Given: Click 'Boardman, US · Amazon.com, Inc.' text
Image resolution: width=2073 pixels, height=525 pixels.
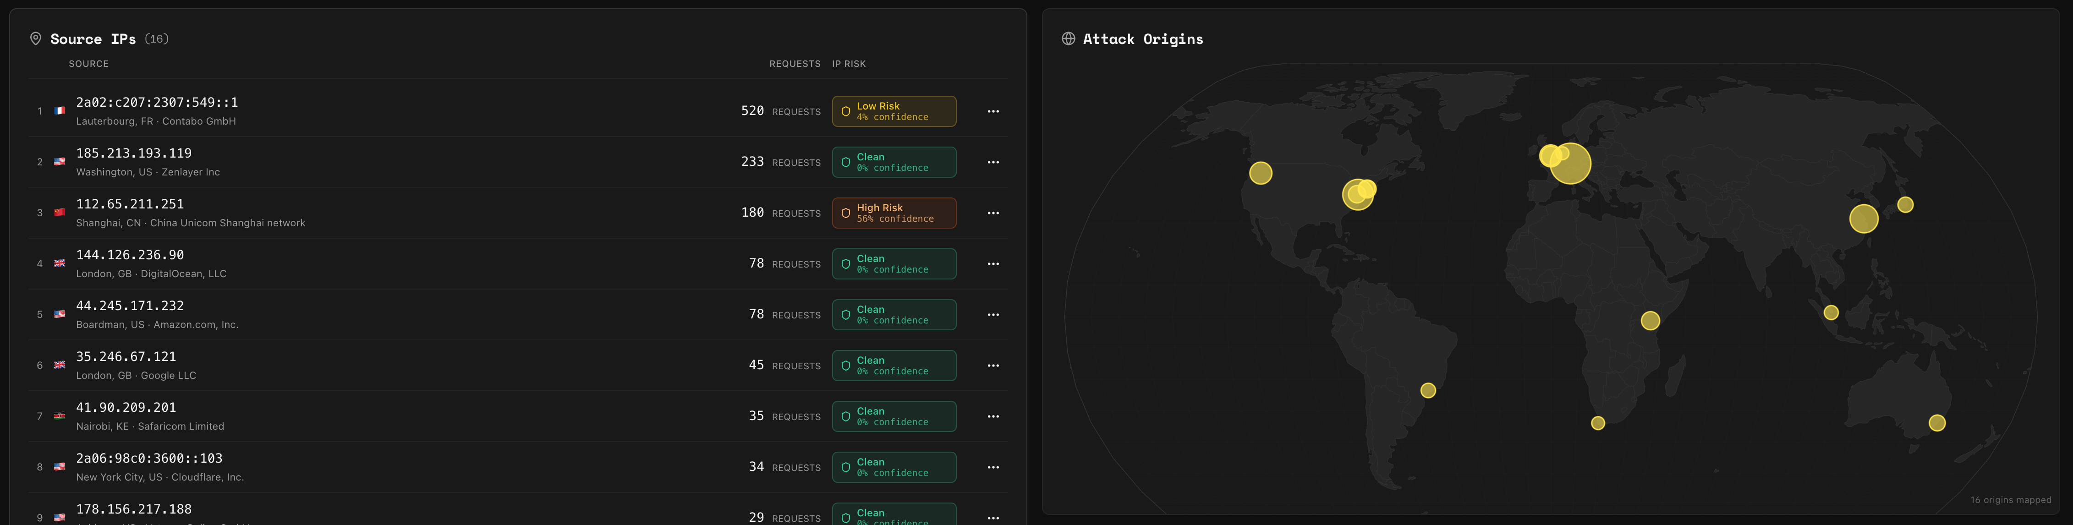Looking at the screenshot, I should [x=157, y=325].
